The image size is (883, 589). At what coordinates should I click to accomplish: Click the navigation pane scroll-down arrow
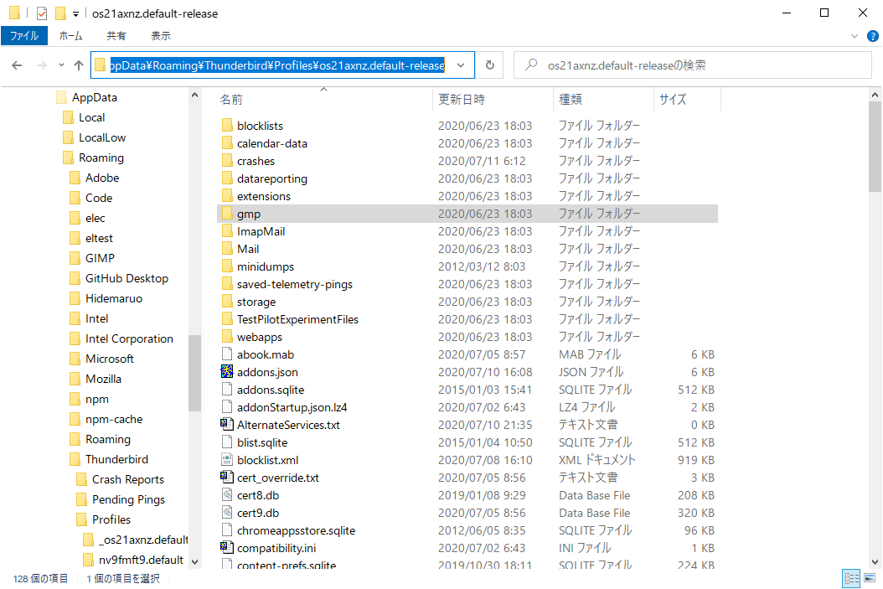point(195,562)
